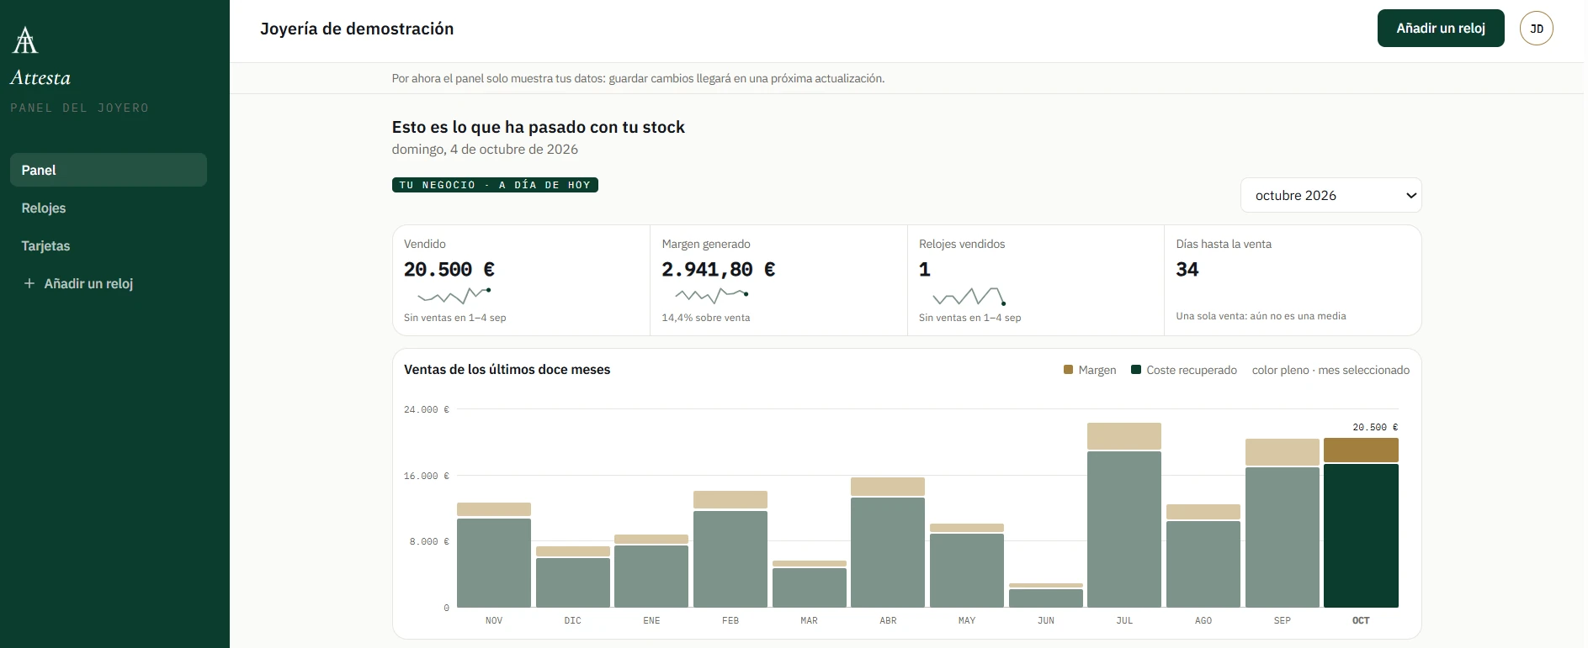Click the ABR cost bar in the chart
This screenshot has width=1588, height=648.
(888, 552)
